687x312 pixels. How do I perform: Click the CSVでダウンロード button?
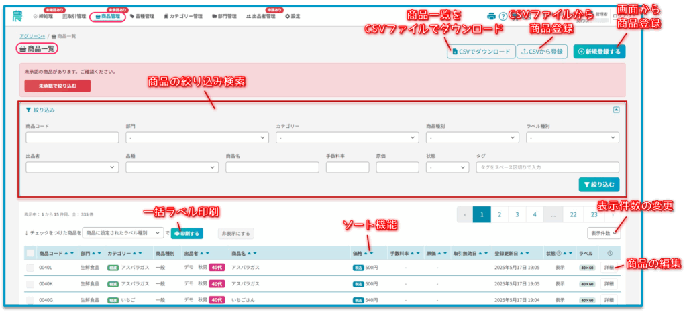[480, 52]
